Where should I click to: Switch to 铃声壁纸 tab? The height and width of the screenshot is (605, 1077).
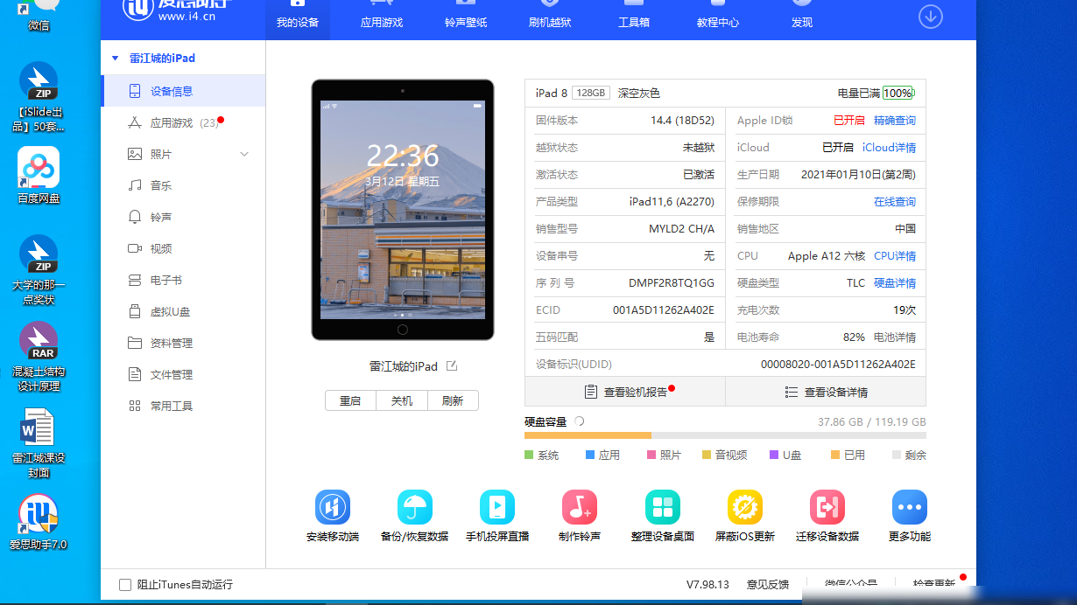466,19
